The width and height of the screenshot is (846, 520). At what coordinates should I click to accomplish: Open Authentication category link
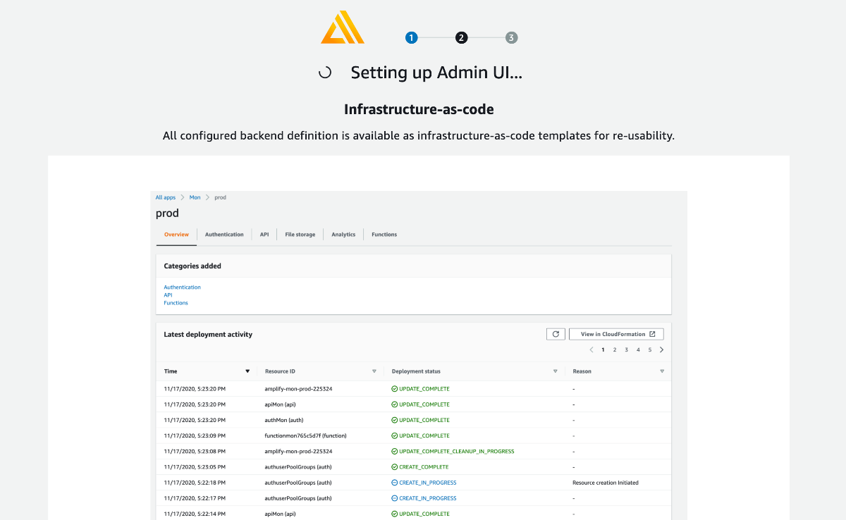pos(182,287)
